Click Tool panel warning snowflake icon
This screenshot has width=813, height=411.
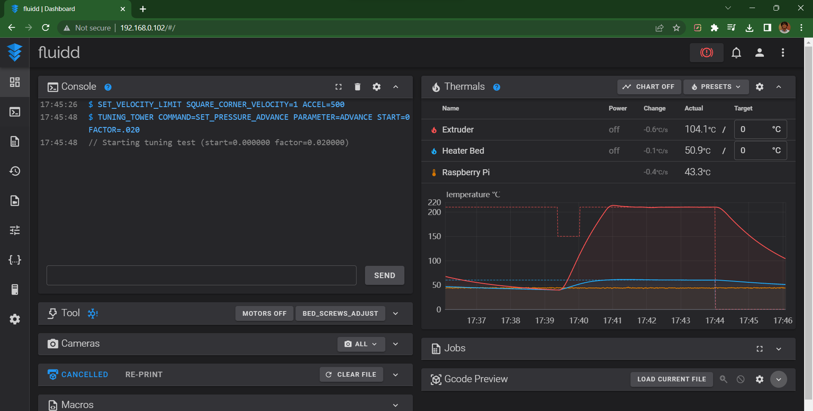92,313
